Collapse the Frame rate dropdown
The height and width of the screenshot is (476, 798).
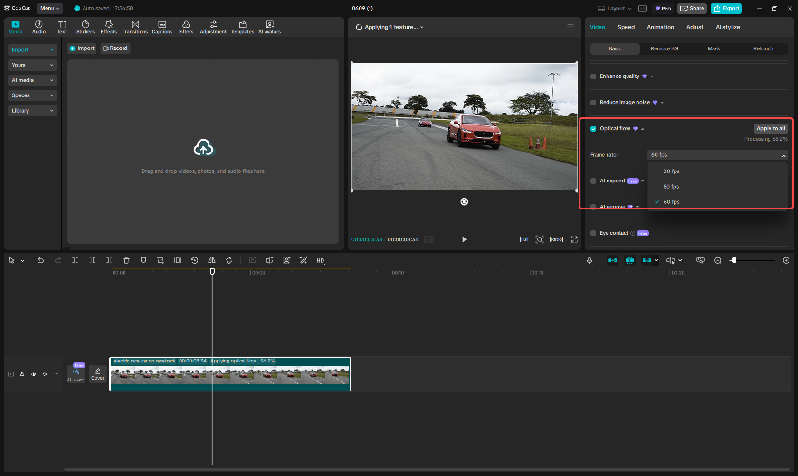(x=783, y=155)
